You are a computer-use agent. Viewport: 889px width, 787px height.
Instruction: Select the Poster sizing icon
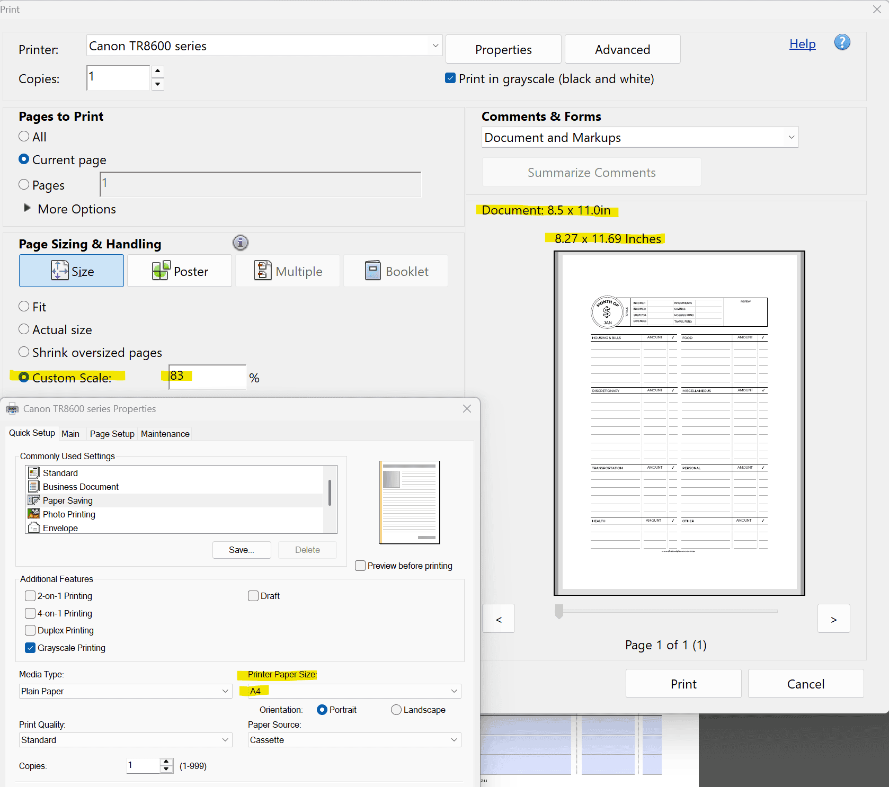click(x=162, y=271)
